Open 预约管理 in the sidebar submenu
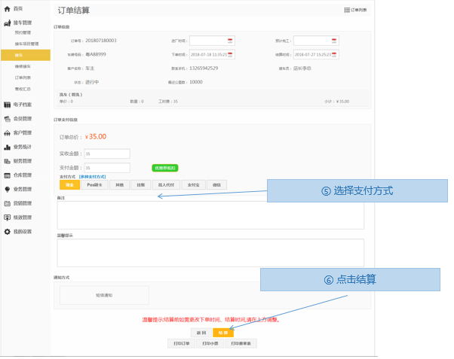 tap(23, 33)
